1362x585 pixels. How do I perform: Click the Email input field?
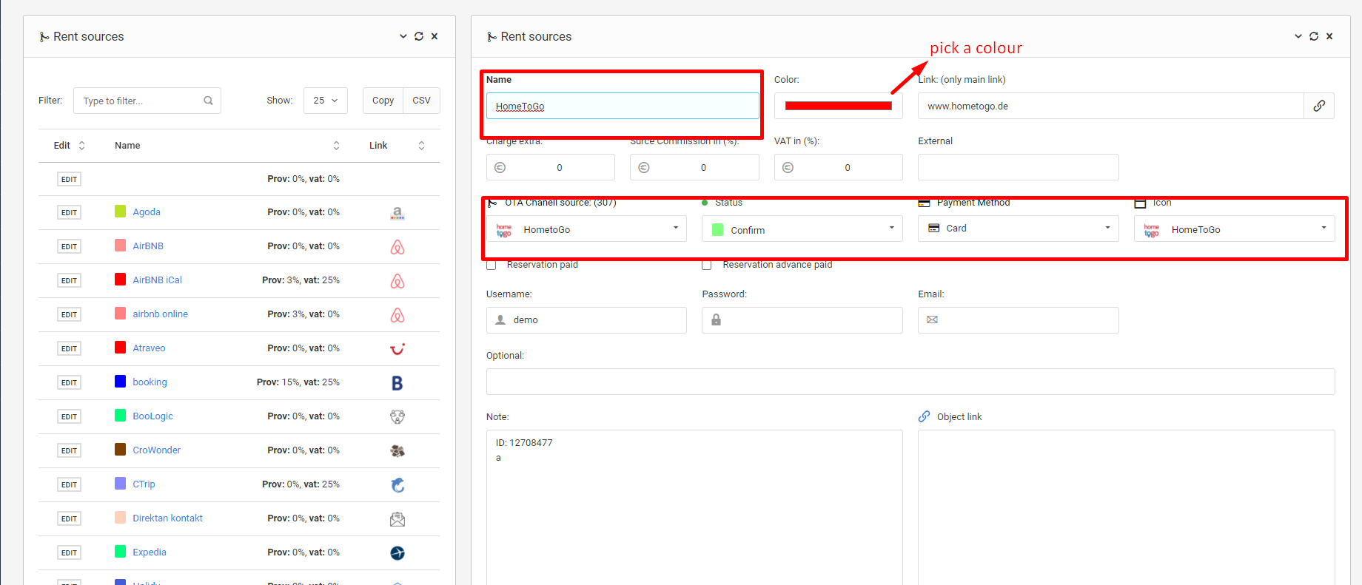point(1018,320)
